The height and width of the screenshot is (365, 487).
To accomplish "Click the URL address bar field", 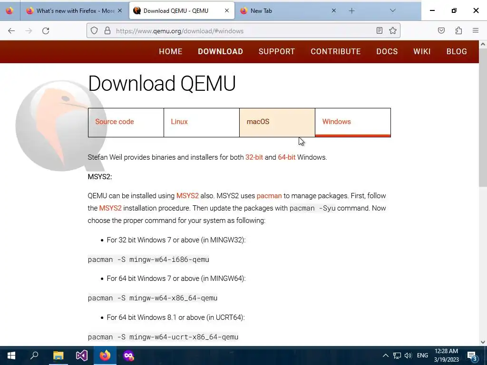I will pos(243,31).
